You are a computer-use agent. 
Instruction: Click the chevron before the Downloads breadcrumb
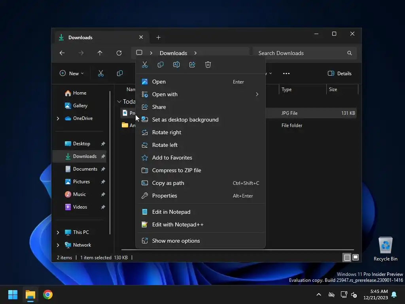[151, 53]
